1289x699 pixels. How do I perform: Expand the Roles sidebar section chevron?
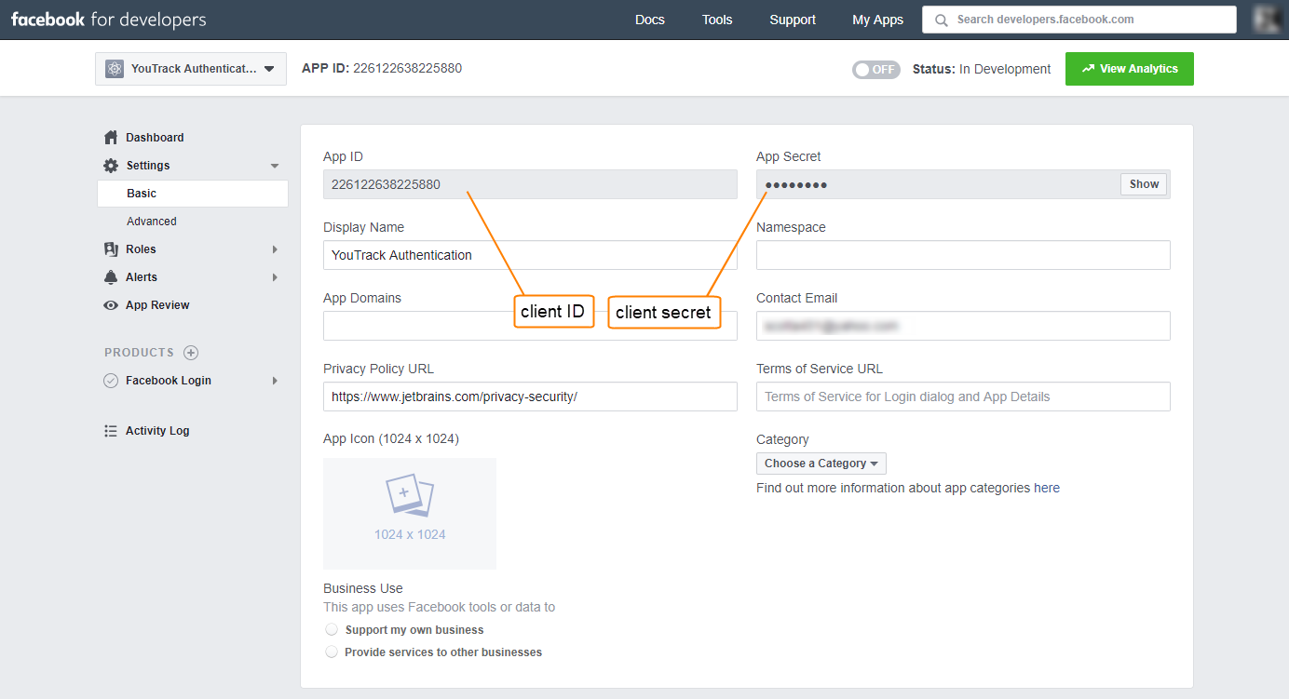[274, 249]
